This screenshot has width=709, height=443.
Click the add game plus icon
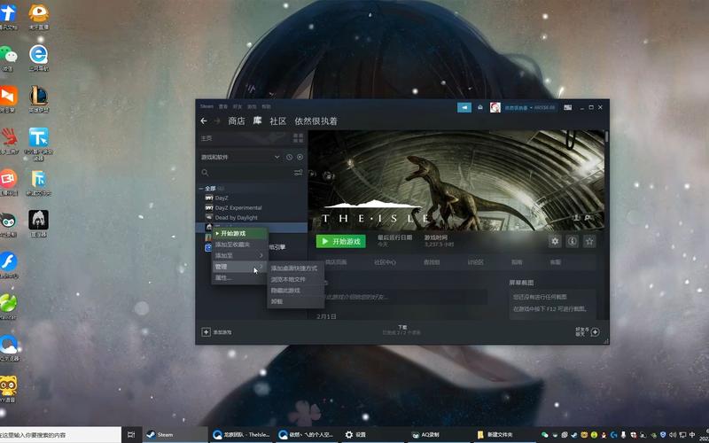click(x=206, y=332)
